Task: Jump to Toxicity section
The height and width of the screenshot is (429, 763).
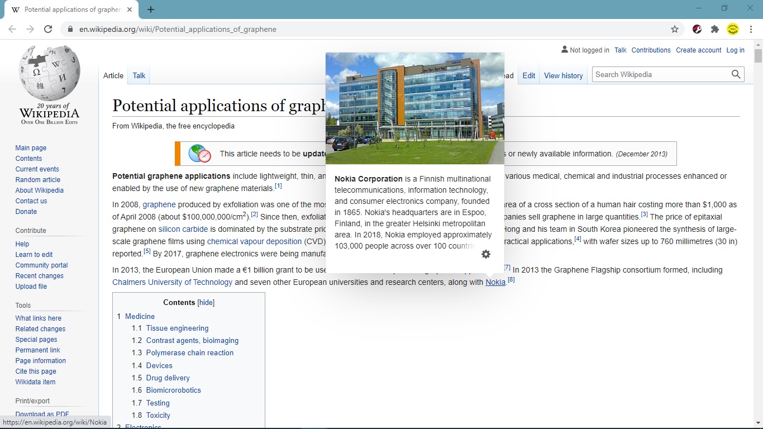Action: [x=158, y=416]
